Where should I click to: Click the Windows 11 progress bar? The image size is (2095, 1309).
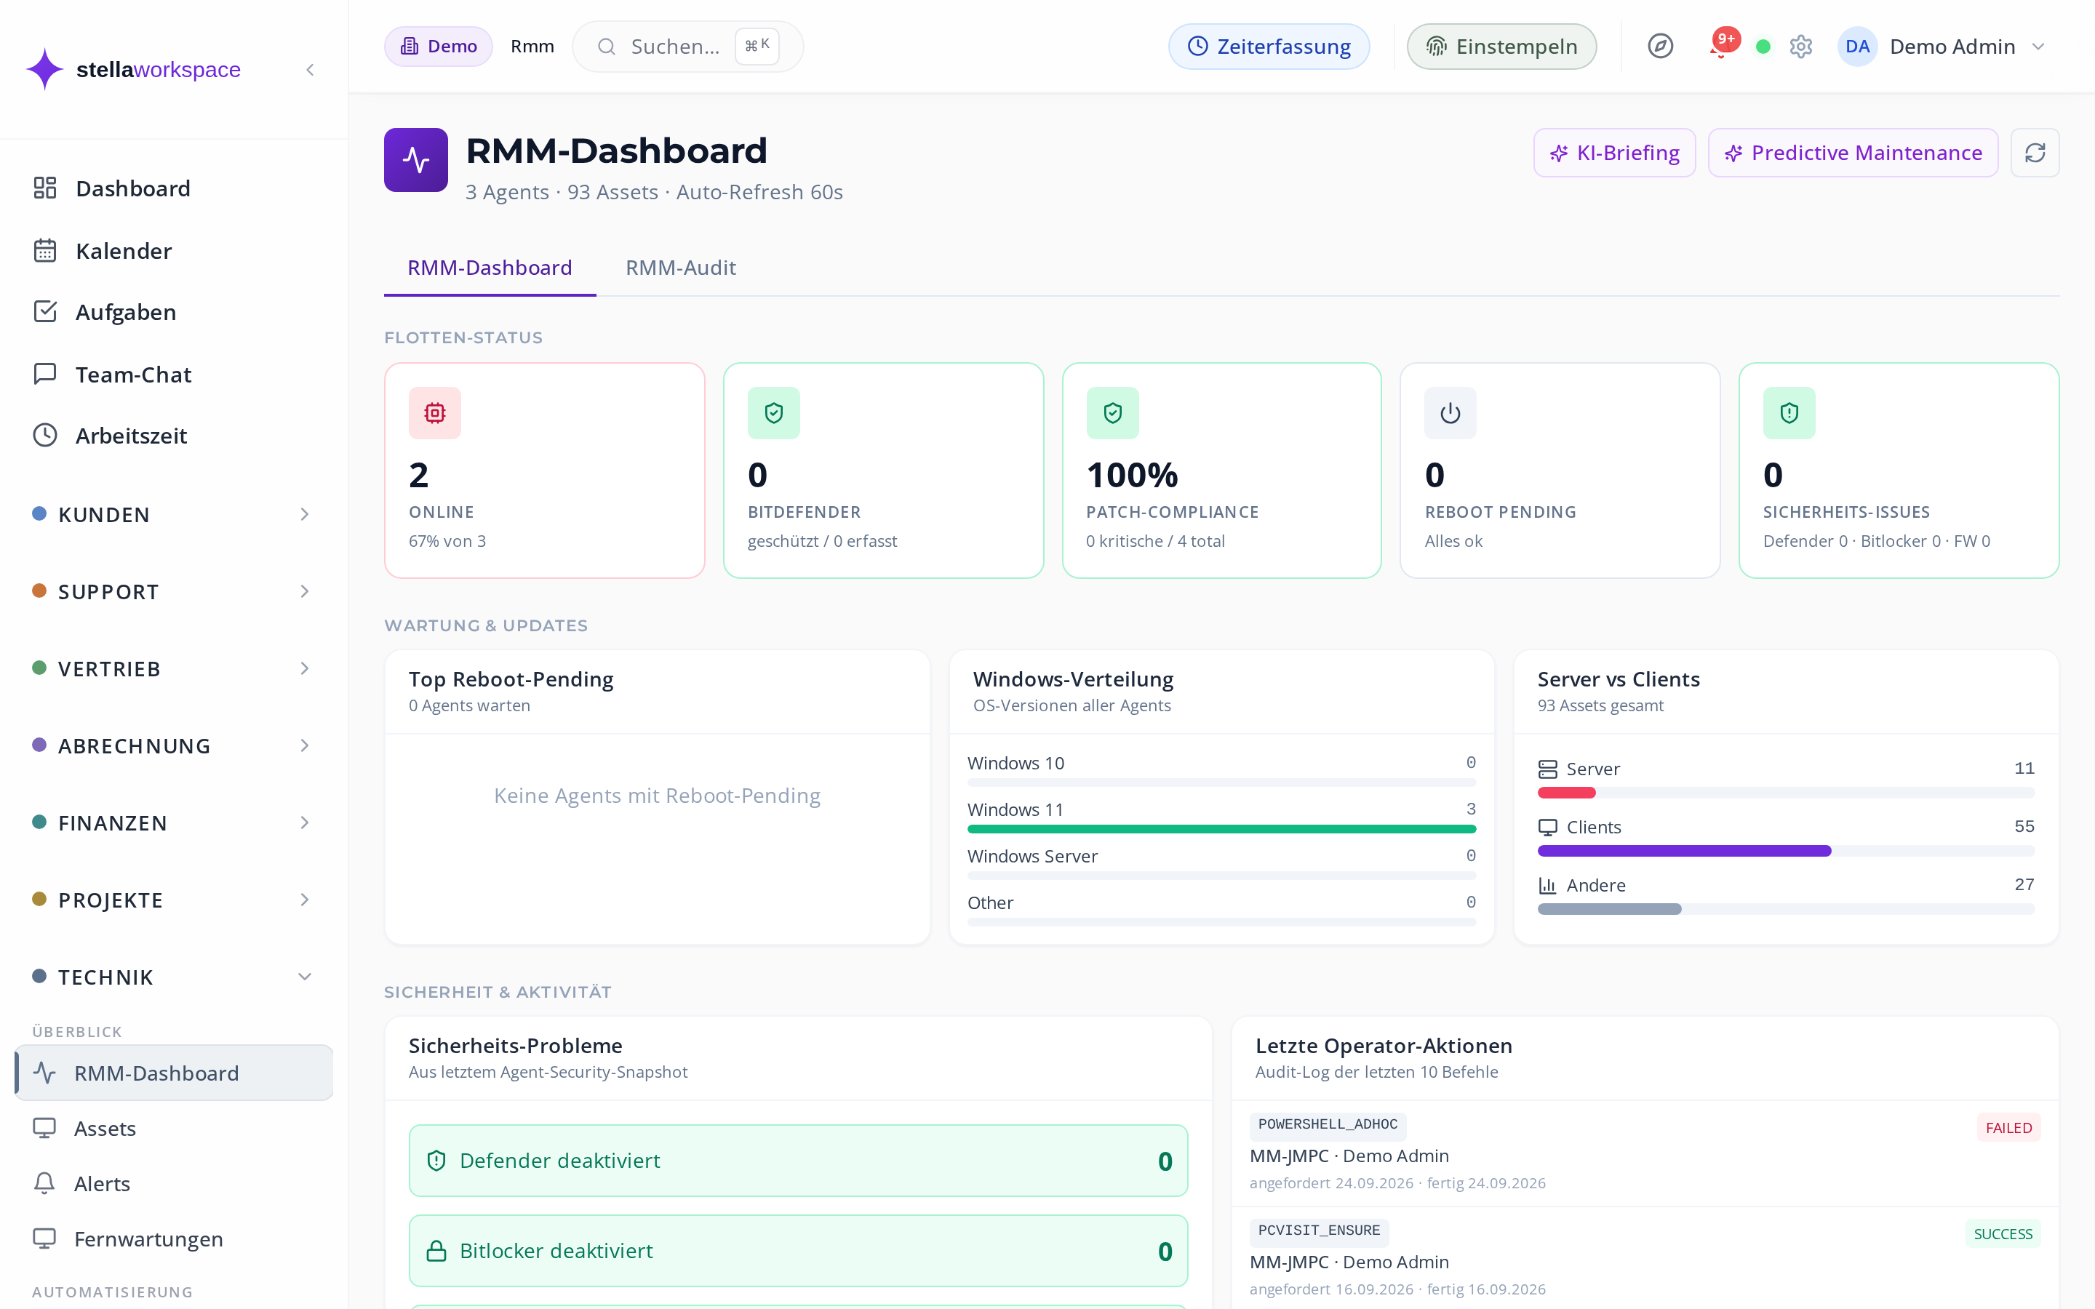1221,829
